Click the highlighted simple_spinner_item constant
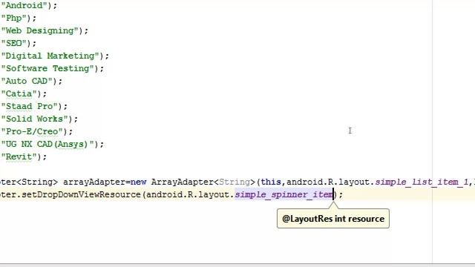The width and height of the screenshot is (475, 267). 284,194
